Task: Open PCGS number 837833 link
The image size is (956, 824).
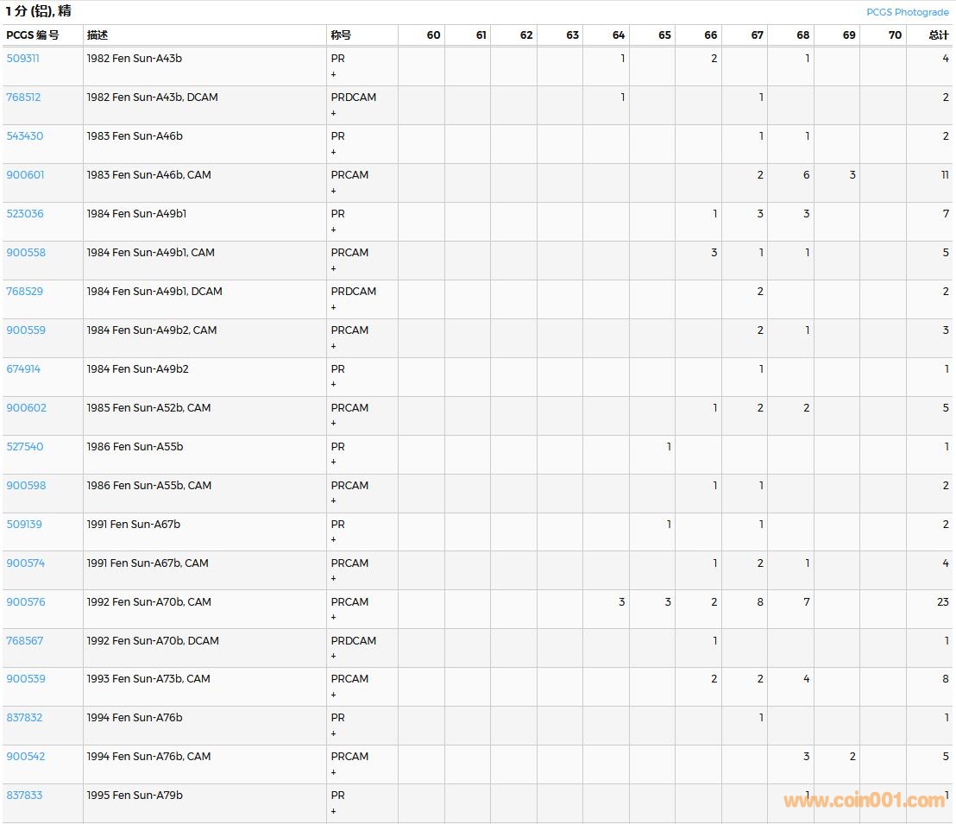Action: point(25,796)
